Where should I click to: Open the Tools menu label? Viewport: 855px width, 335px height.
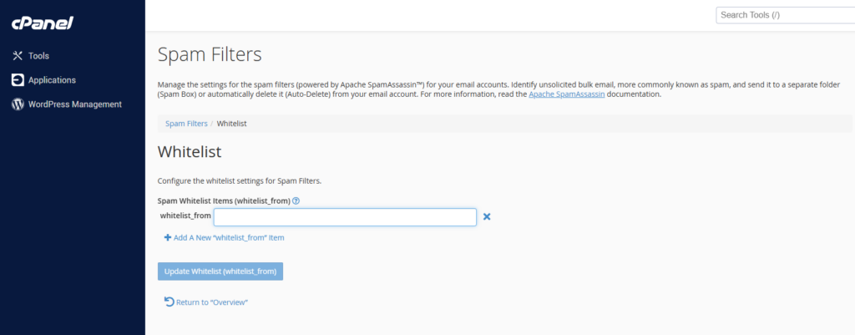pos(38,56)
